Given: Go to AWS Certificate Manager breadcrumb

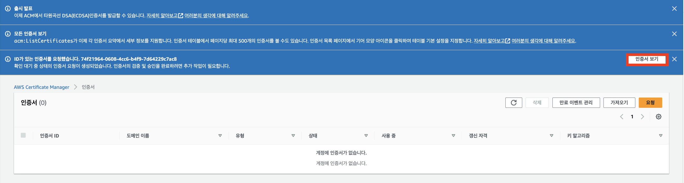Looking at the screenshot, I should [41, 87].
